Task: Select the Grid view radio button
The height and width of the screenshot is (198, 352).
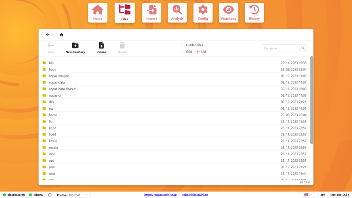Action: [x=183, y=52]
